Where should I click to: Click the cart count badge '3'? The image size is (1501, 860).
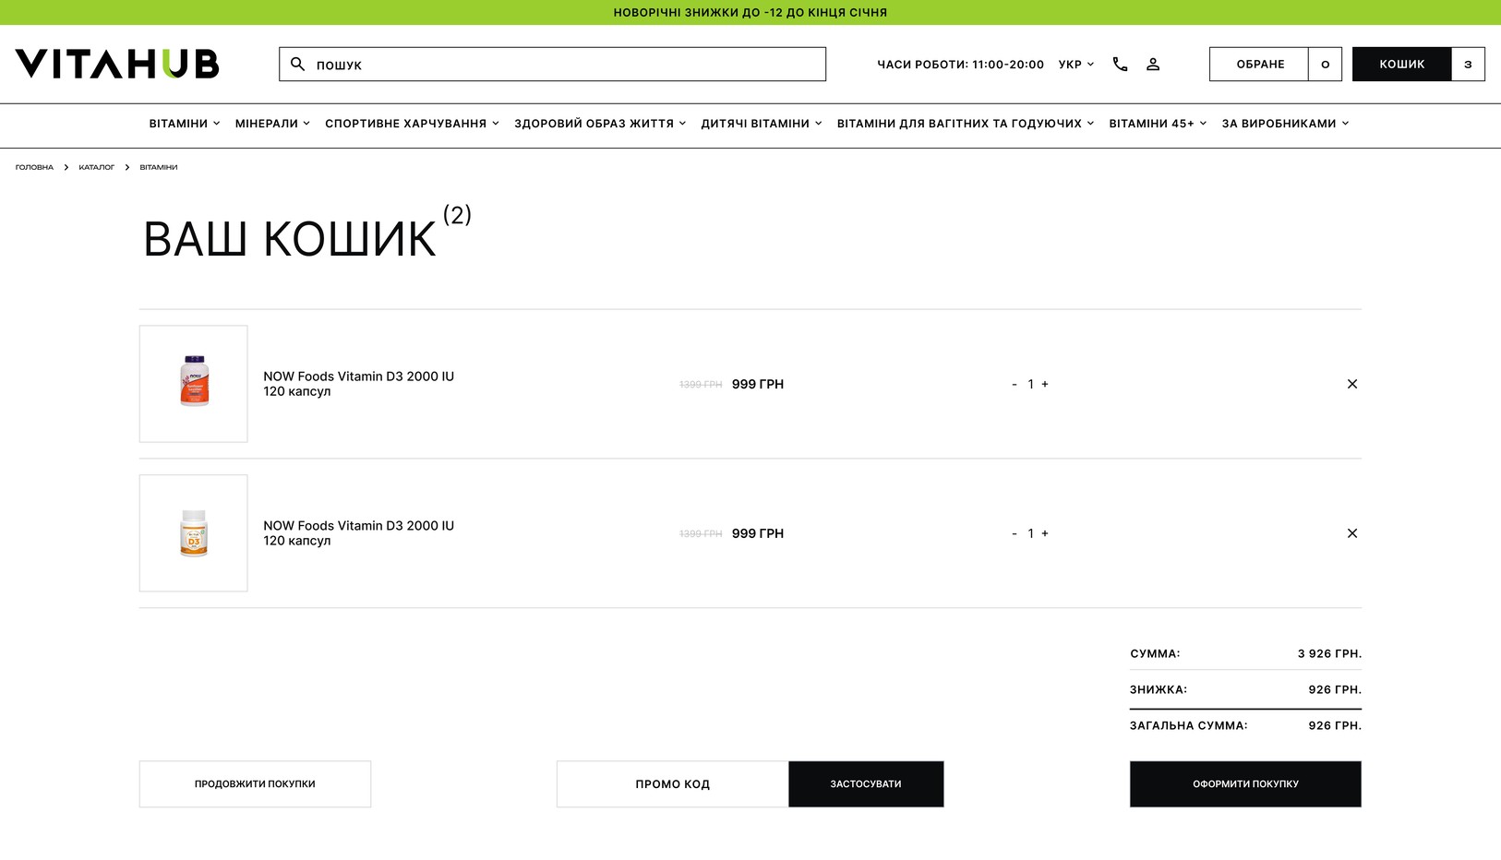point(1468,65)
